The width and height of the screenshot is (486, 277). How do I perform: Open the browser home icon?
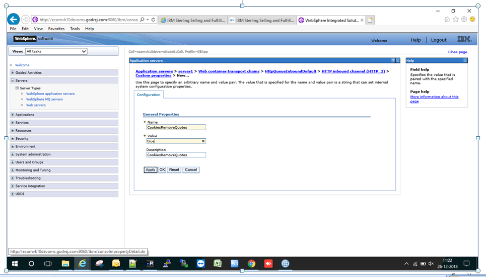pos(447,20)
